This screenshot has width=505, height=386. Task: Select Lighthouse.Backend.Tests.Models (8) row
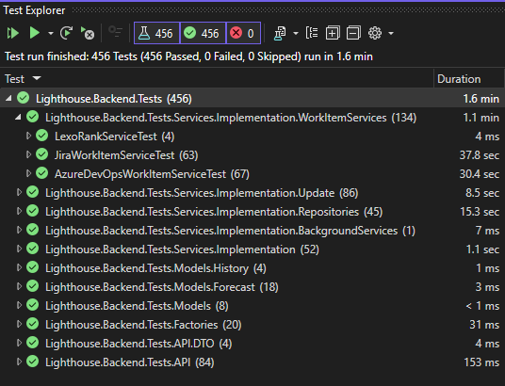[252, 306]
